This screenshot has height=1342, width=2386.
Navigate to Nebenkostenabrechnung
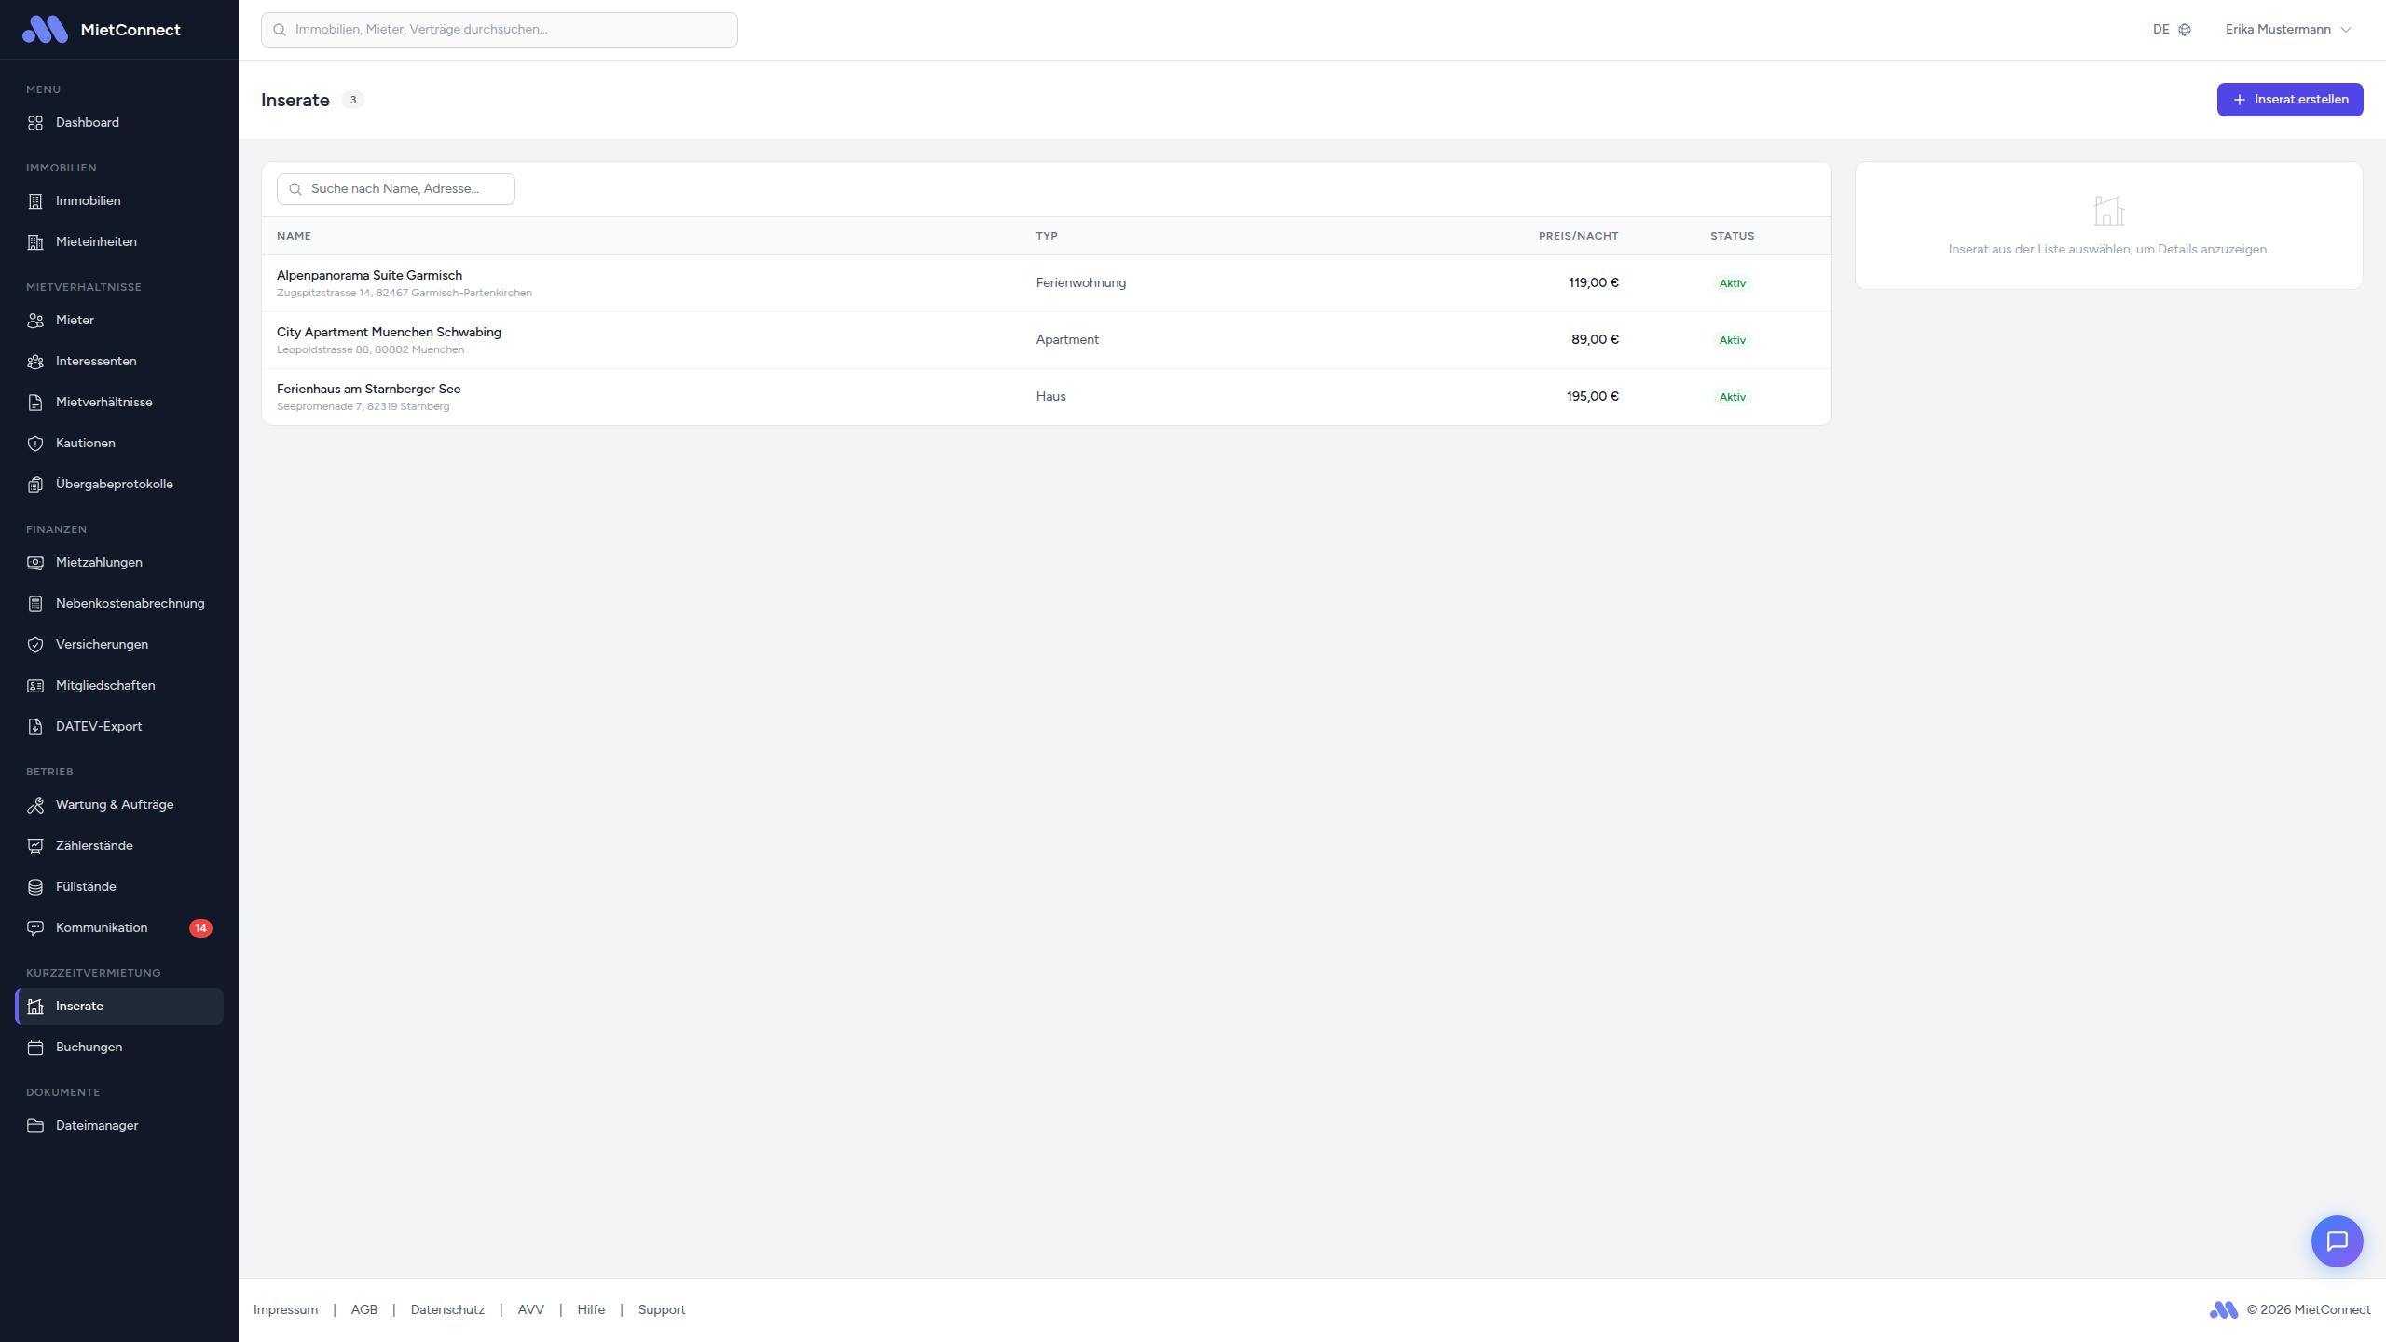(x=130, y=604)
